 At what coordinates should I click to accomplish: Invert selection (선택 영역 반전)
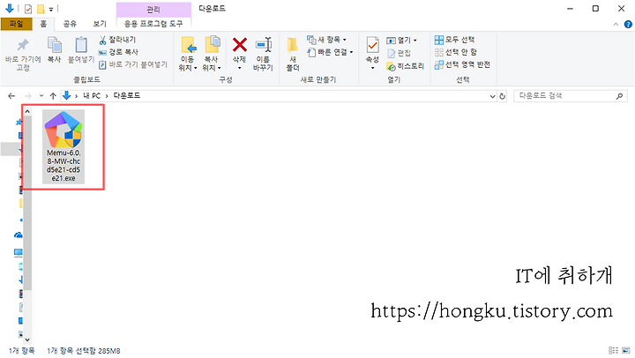462,64
